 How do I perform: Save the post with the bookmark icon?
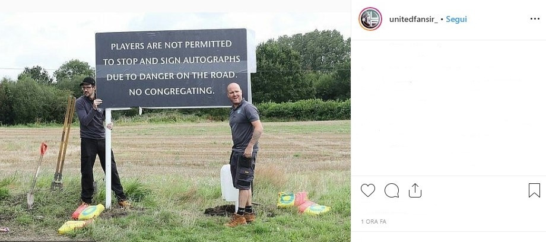coord(534,190)
